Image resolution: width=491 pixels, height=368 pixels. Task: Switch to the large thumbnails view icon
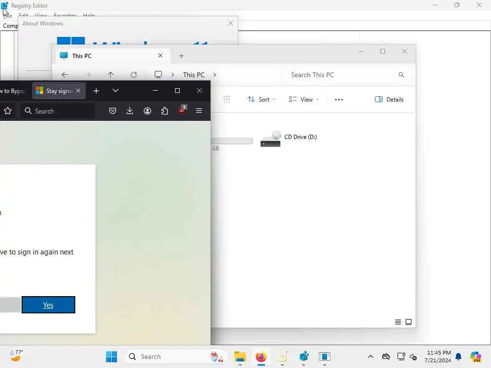[409, 322]
